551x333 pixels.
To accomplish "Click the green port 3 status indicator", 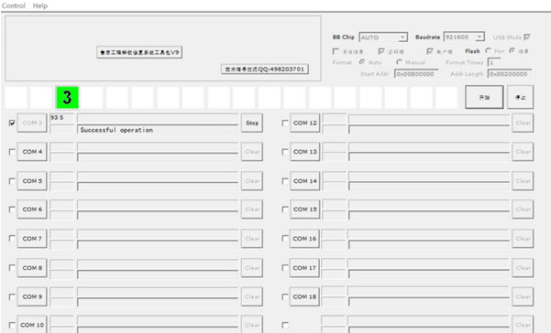I will tap(67, 97).
